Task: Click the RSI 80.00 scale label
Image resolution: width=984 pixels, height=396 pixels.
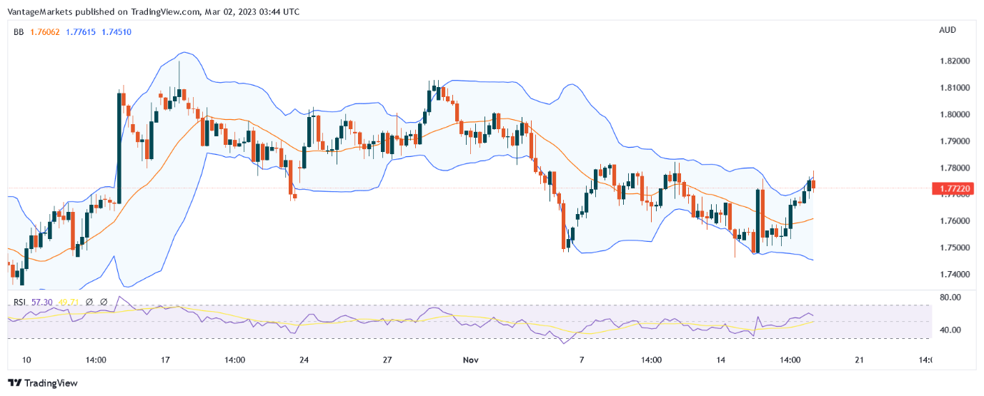Action: tap(949, 297)
